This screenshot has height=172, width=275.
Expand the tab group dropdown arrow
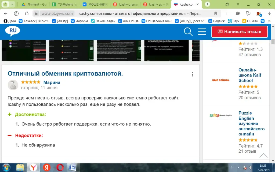click(12, 4)
